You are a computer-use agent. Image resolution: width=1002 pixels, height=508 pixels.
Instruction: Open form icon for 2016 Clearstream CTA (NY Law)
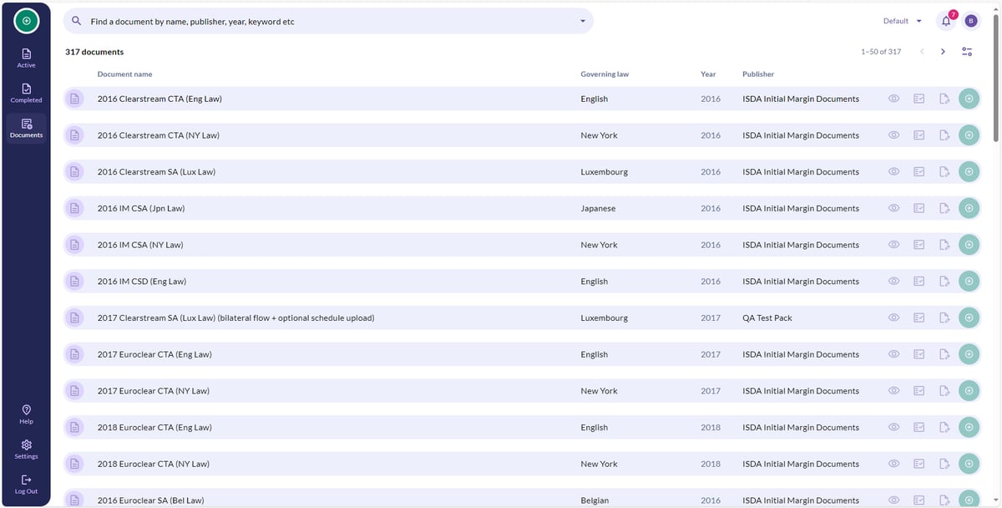pos(919,135)
